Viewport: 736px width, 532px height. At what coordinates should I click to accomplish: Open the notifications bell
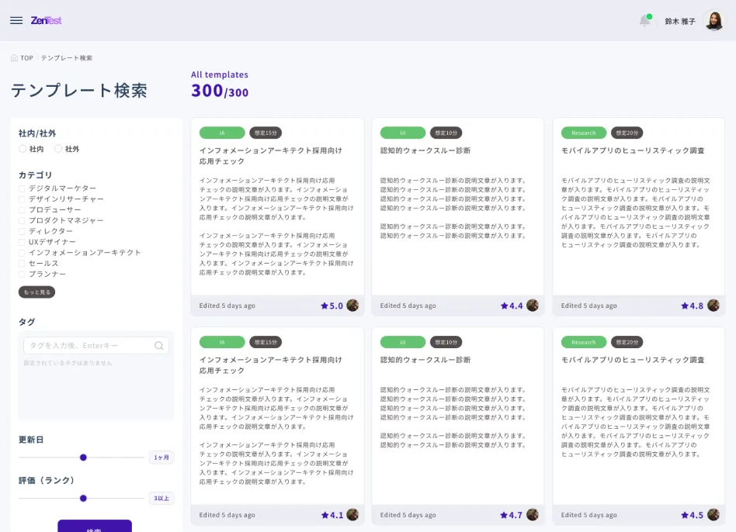[x=645, y=21]
